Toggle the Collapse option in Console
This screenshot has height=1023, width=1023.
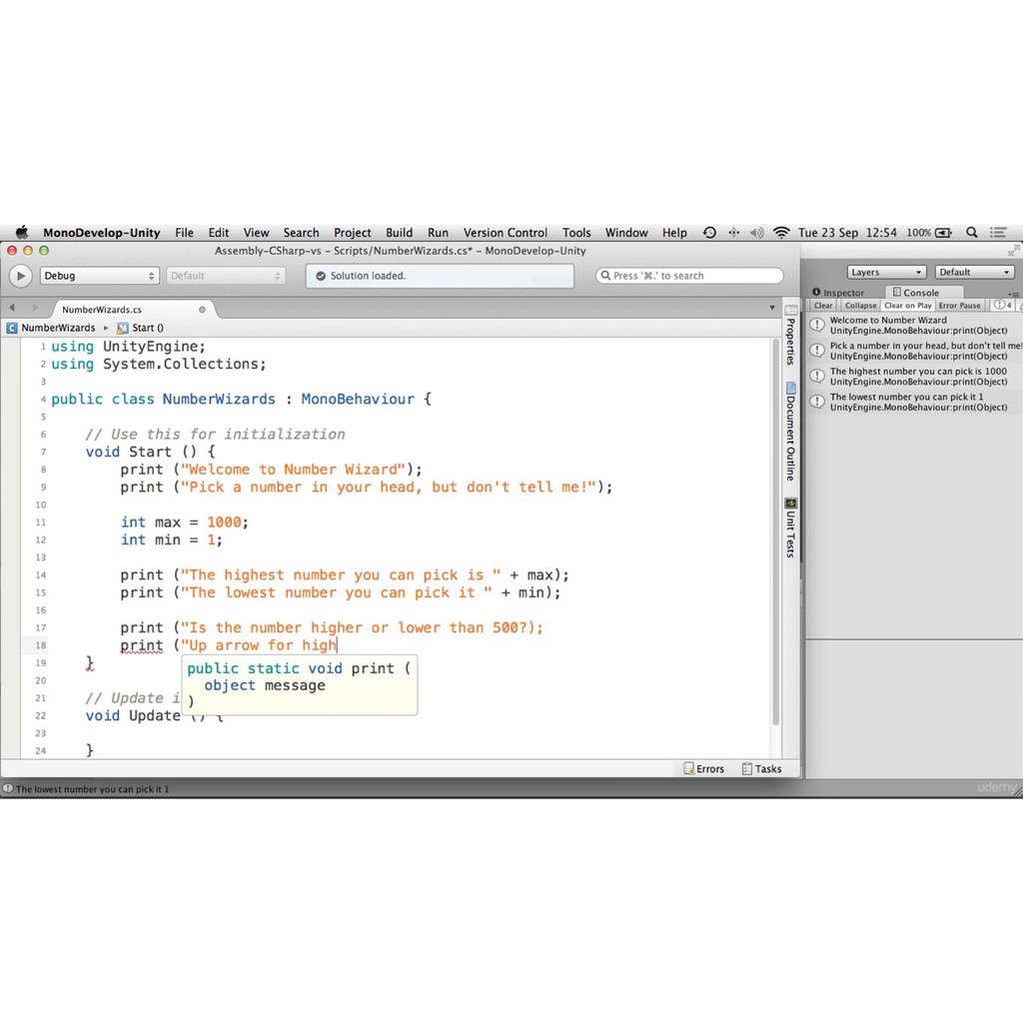(860, 306)
